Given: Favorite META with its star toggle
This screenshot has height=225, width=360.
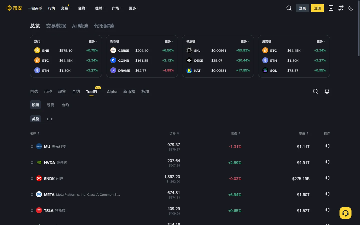Looking at the screenshot, I should tap(32, 194).
